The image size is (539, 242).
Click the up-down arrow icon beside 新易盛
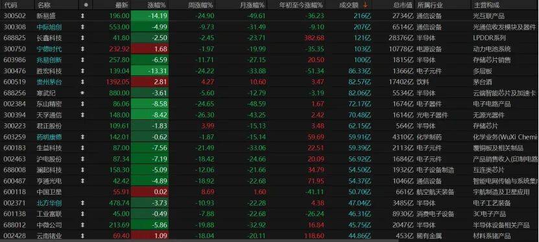82,16
